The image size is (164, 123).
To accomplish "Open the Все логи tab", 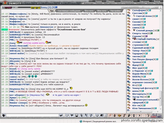I will (x=89, y=11).
